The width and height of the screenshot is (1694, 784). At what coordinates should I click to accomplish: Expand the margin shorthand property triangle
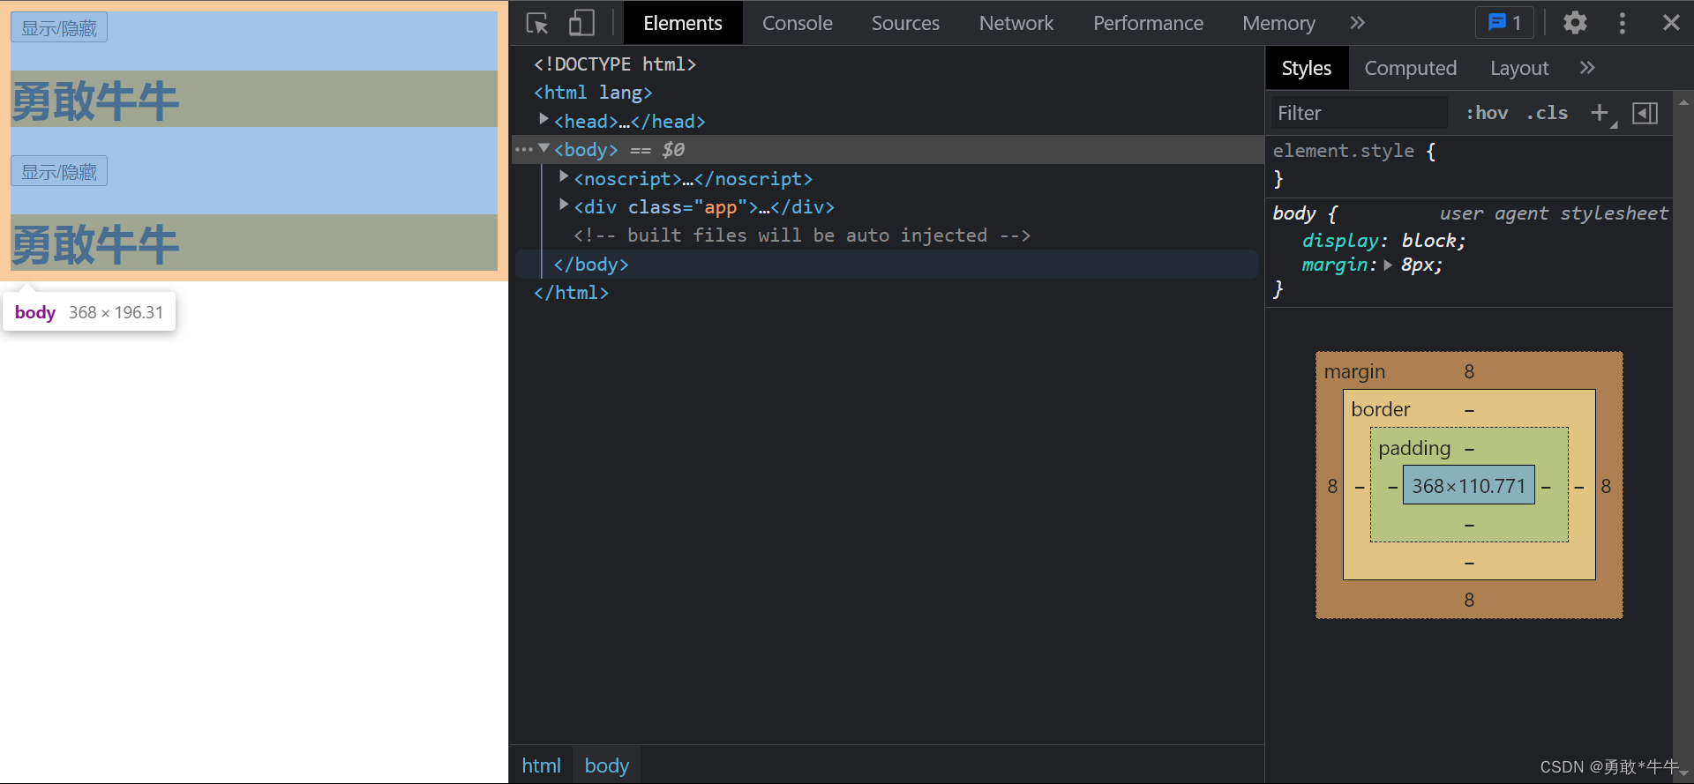tap(1388, 265)
